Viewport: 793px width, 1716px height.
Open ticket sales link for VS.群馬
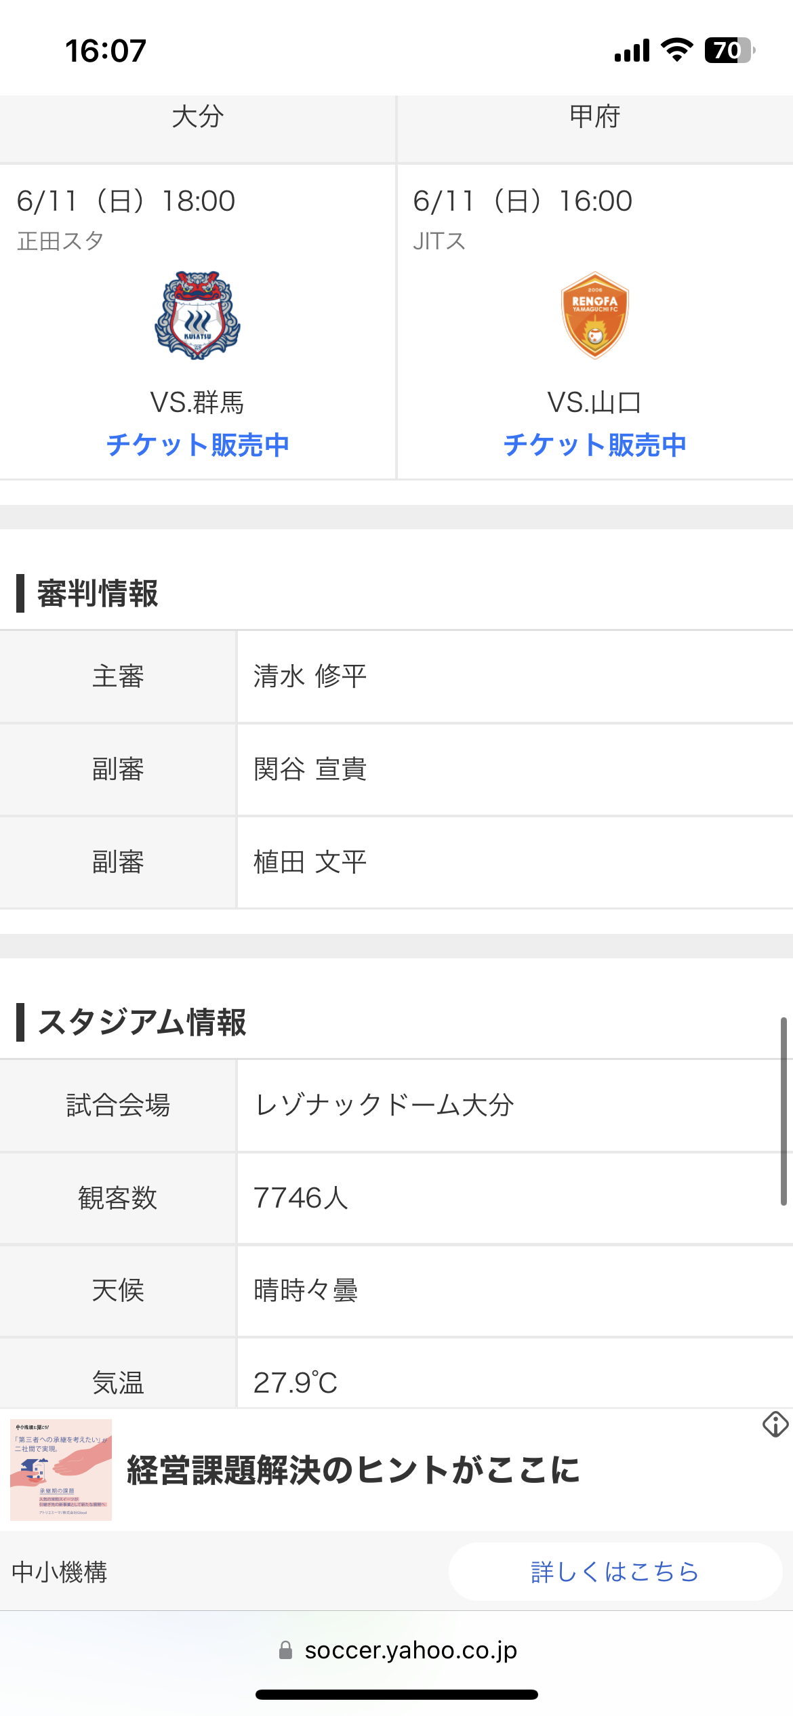coord(198,445)
